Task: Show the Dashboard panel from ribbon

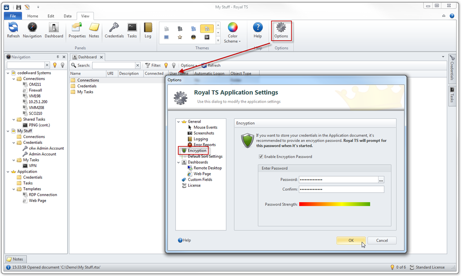Action: click(x=54, y=30)
